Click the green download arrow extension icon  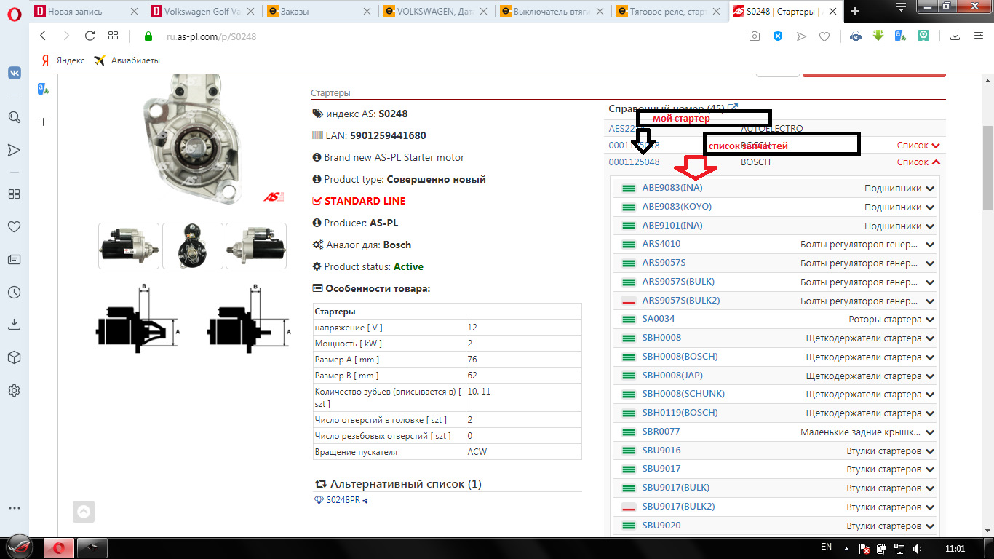[878, 36]
